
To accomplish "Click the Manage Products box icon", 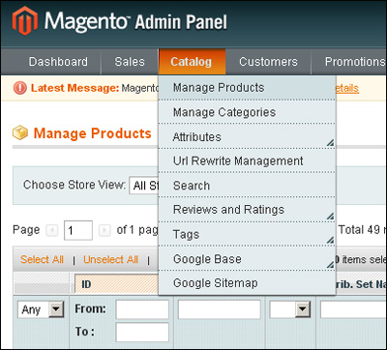I will (x=20, y=133).
